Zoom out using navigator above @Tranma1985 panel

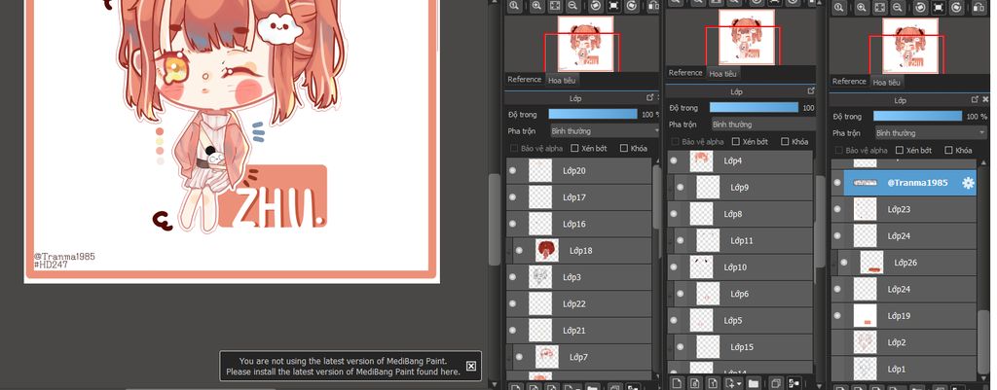897,8
